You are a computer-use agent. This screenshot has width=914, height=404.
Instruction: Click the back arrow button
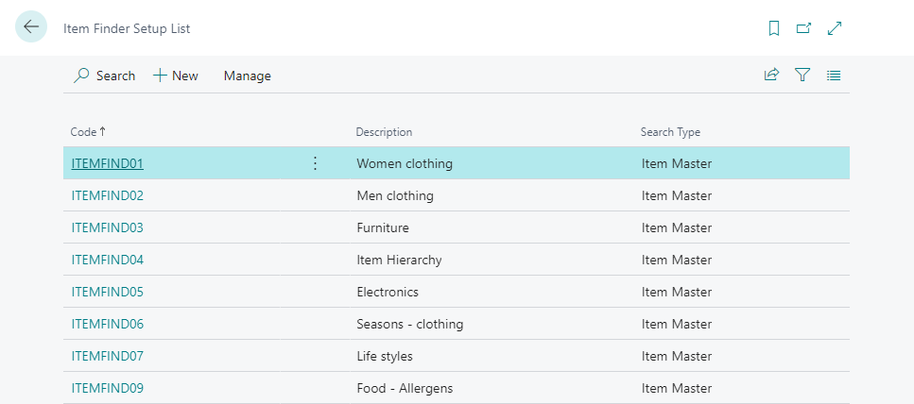coord(30,27)
